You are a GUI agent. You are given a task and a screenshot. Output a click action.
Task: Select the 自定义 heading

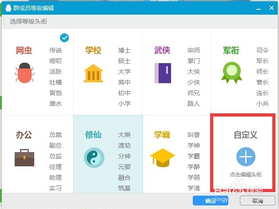tap(246, 135)
